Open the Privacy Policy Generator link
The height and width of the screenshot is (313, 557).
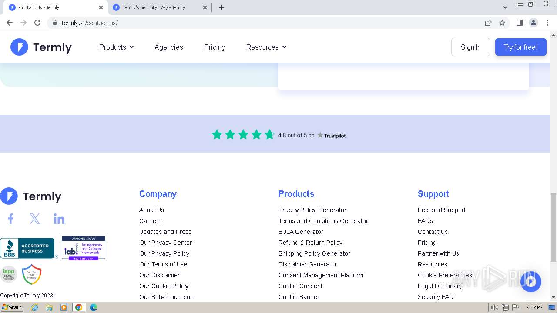312,210
